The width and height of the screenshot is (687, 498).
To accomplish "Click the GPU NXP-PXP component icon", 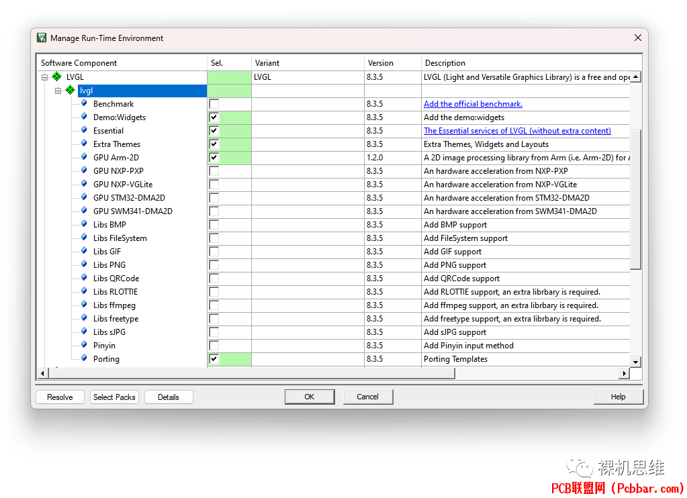I will [84, 170].
